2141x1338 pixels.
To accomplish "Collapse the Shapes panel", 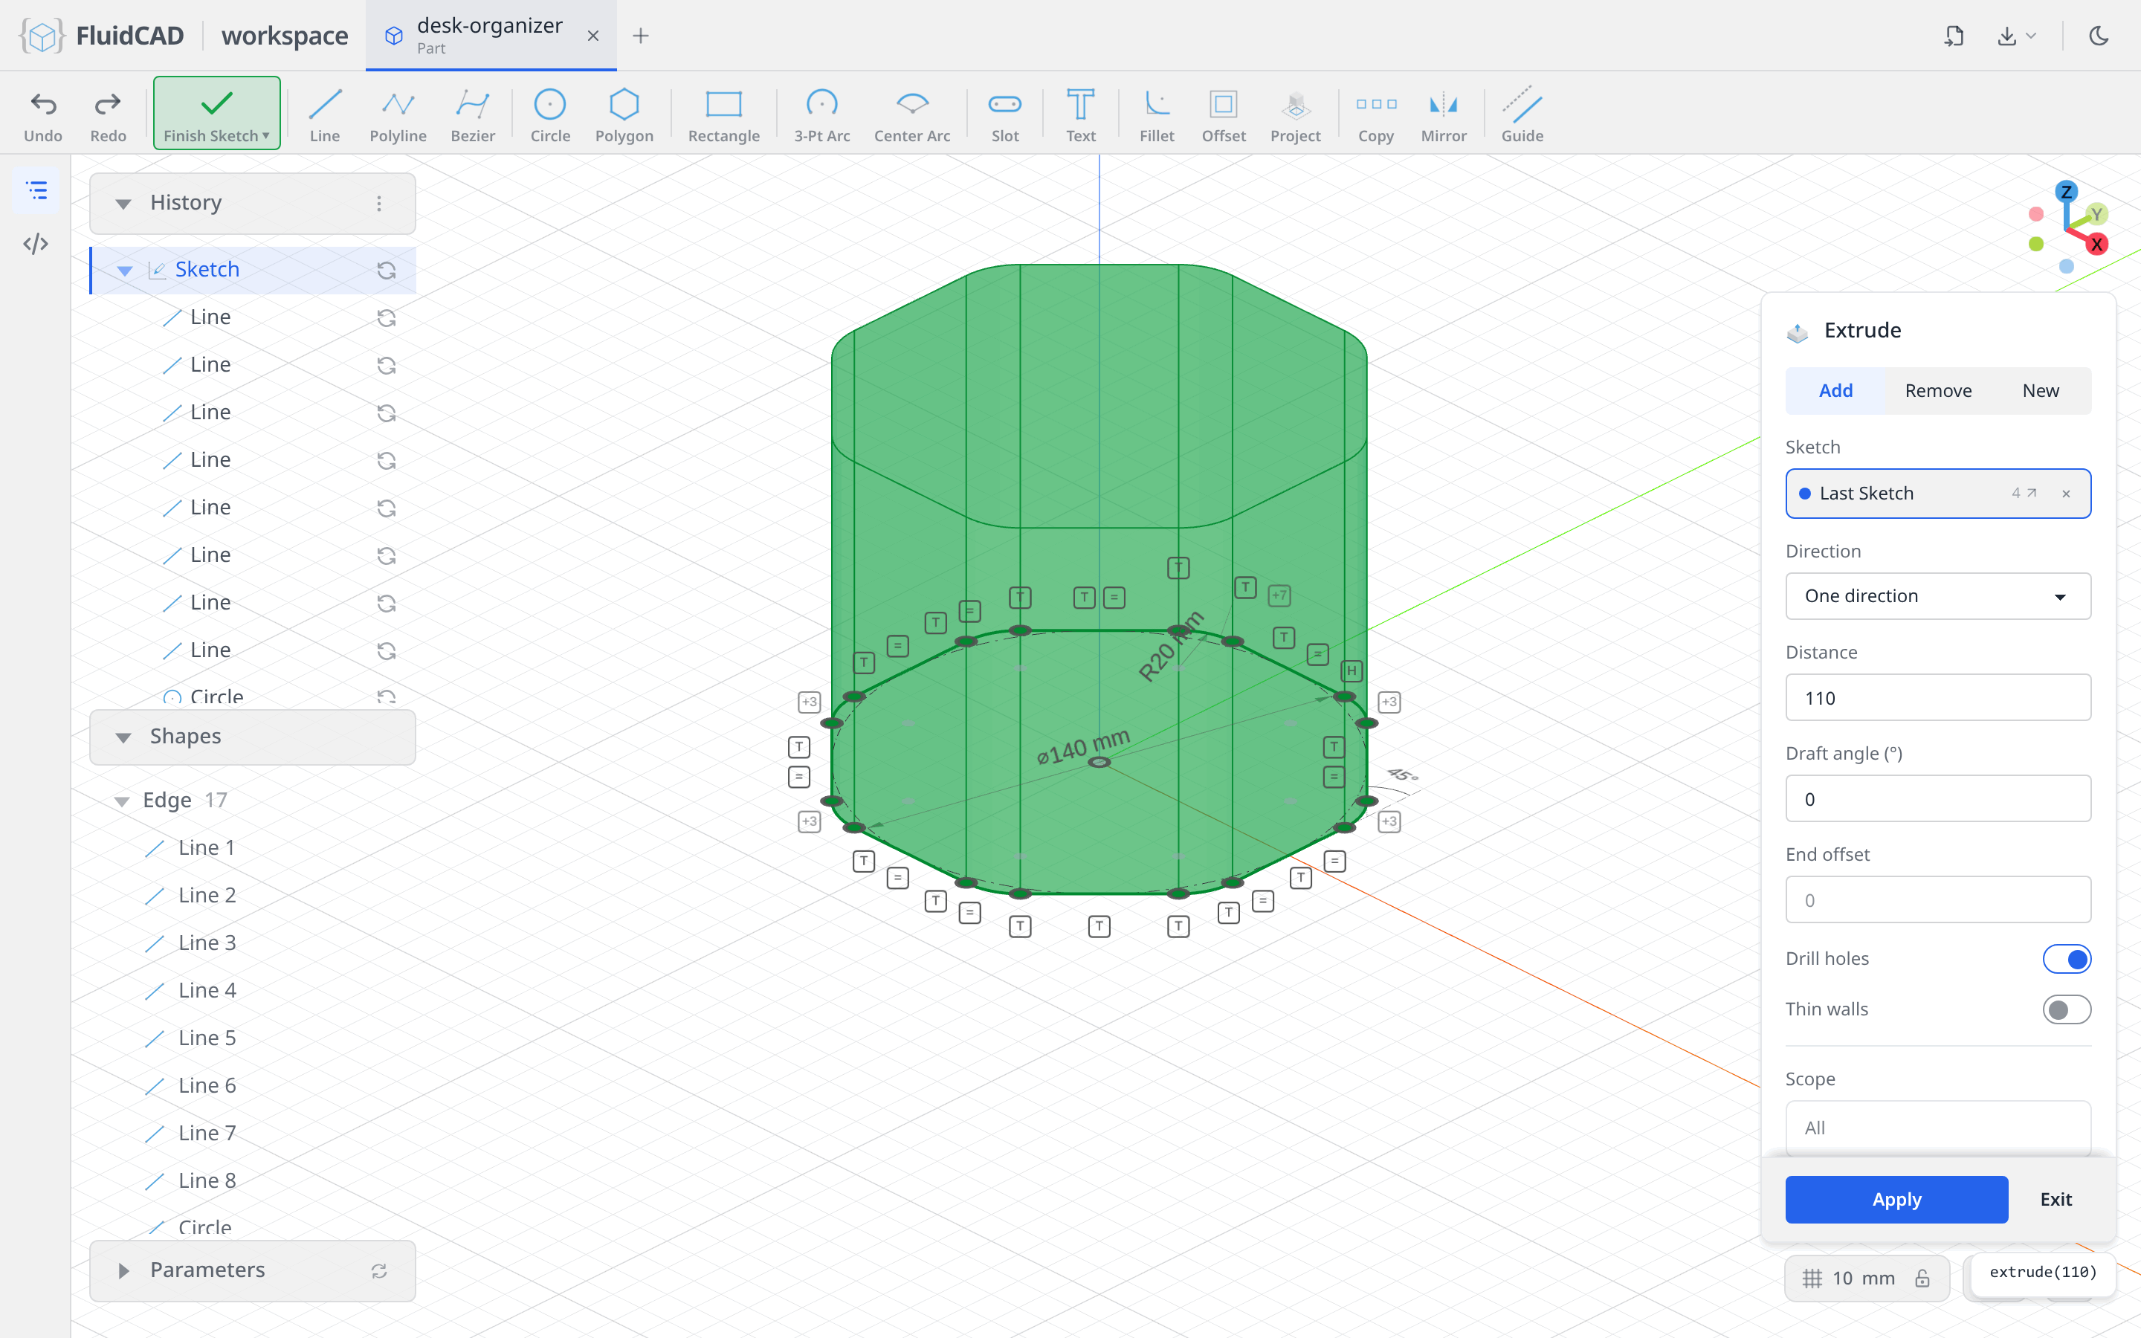I will pos(123,737).
